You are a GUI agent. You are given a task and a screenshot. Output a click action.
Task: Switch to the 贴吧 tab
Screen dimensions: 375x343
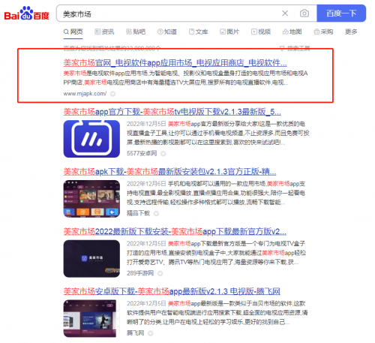coord(136,32)
